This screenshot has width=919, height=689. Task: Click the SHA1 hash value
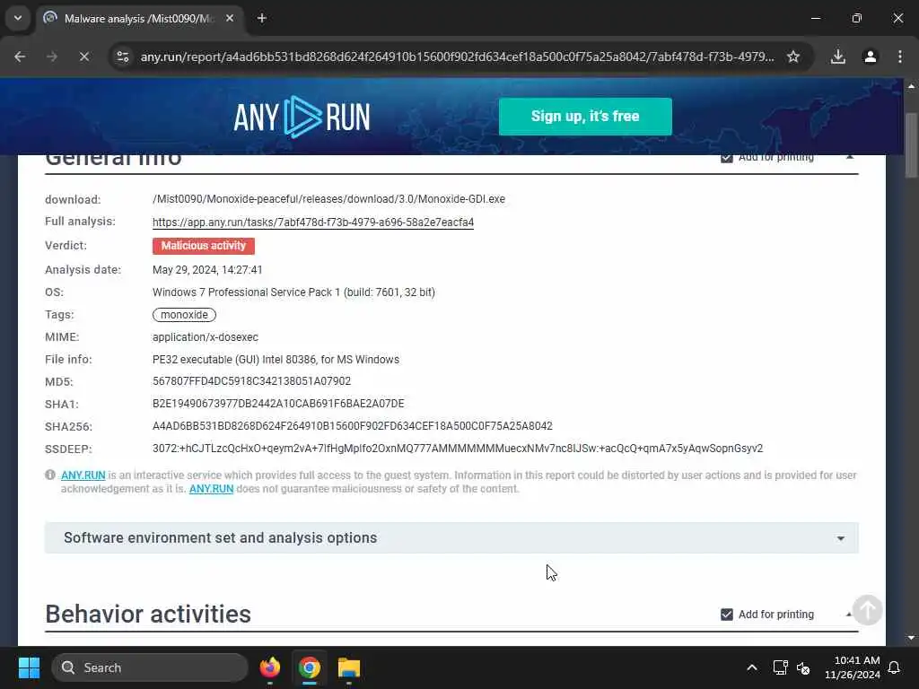[278, 404]
